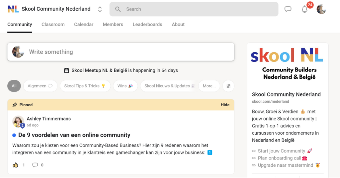The width and height of the screenshot is (340, 178).
Task: Expand More... categories list
Action: tap(209, 86)
